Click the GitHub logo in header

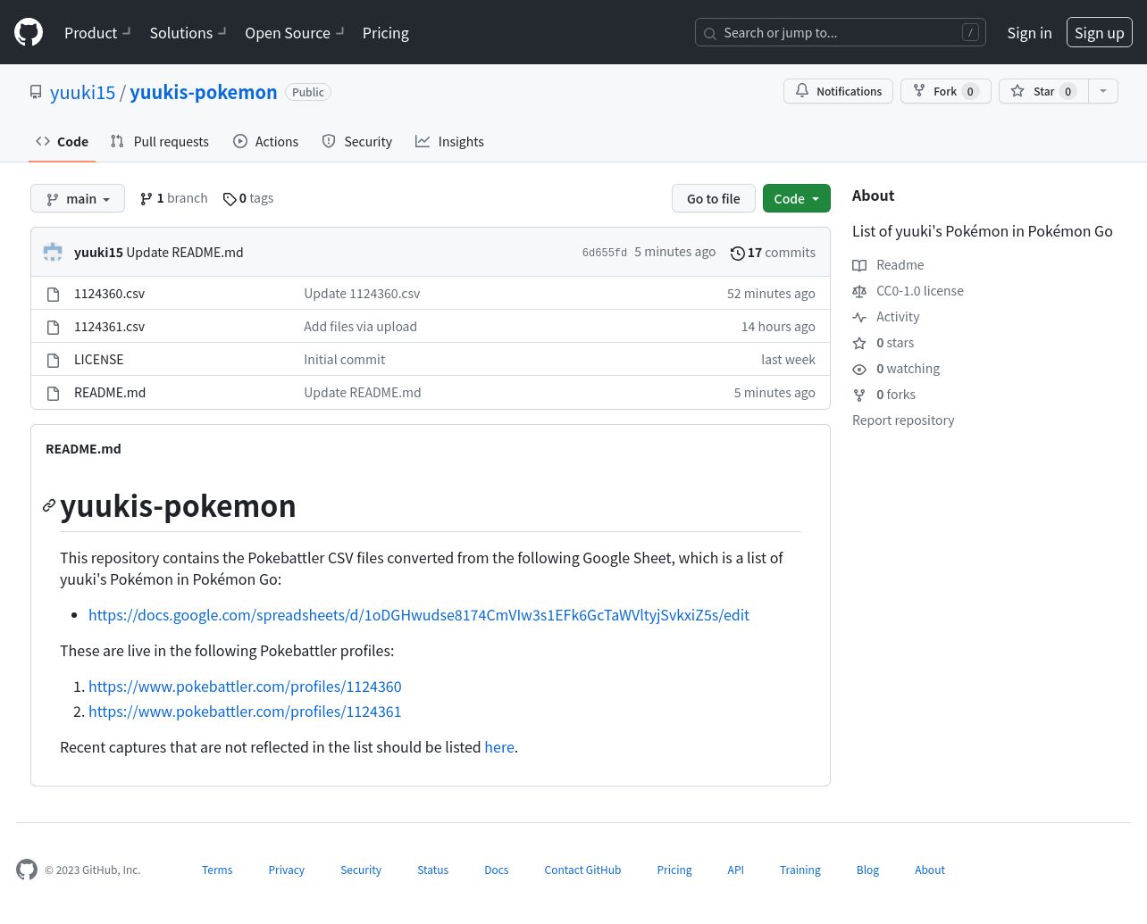point(29,32)
